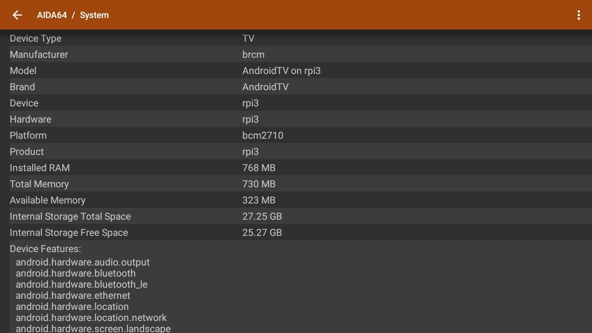Open the three-dot overflow menu
The height and width of the screenshot is (333, 592).
coord(578,15)
